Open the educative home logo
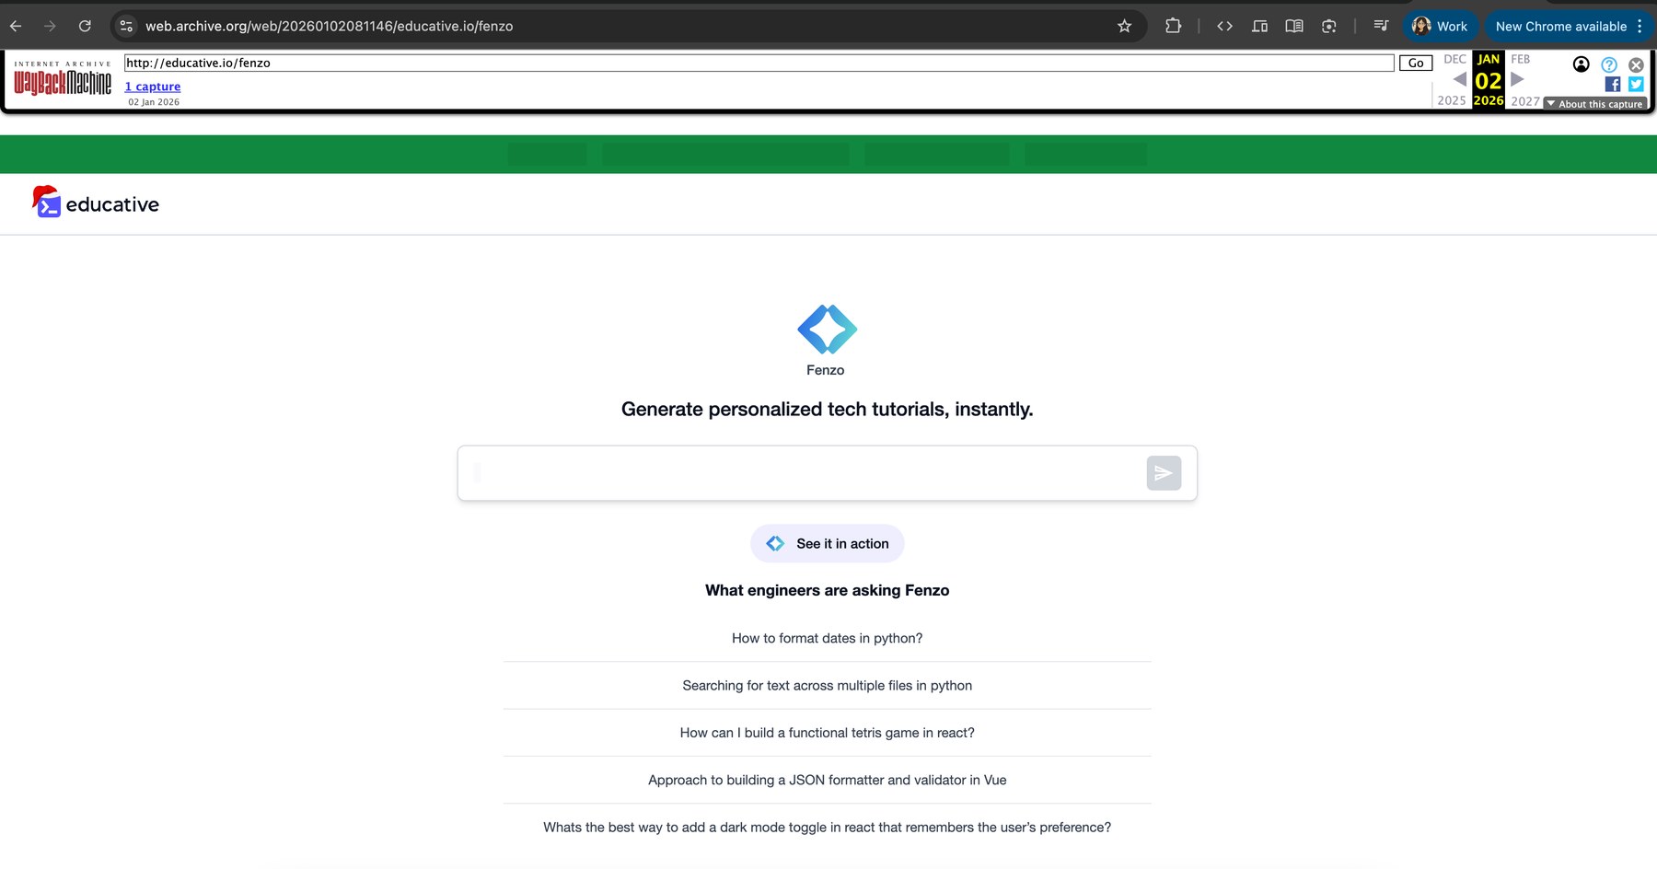The width and height of the screenshot is (1657, 869). (95, 203)
